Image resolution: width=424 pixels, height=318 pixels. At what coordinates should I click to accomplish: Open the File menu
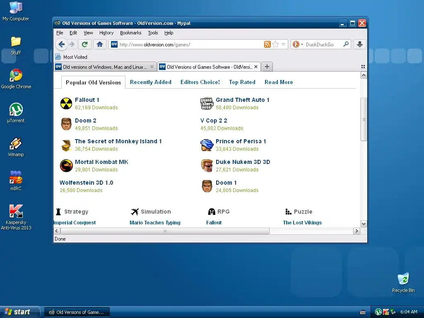tap(60, 33)
